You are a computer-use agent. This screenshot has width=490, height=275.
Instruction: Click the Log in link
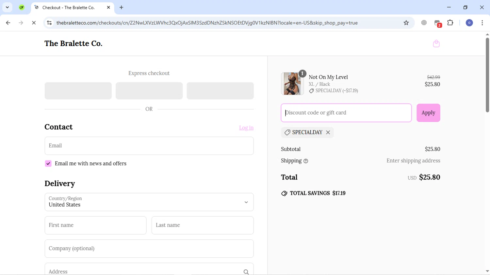(246, 128)
